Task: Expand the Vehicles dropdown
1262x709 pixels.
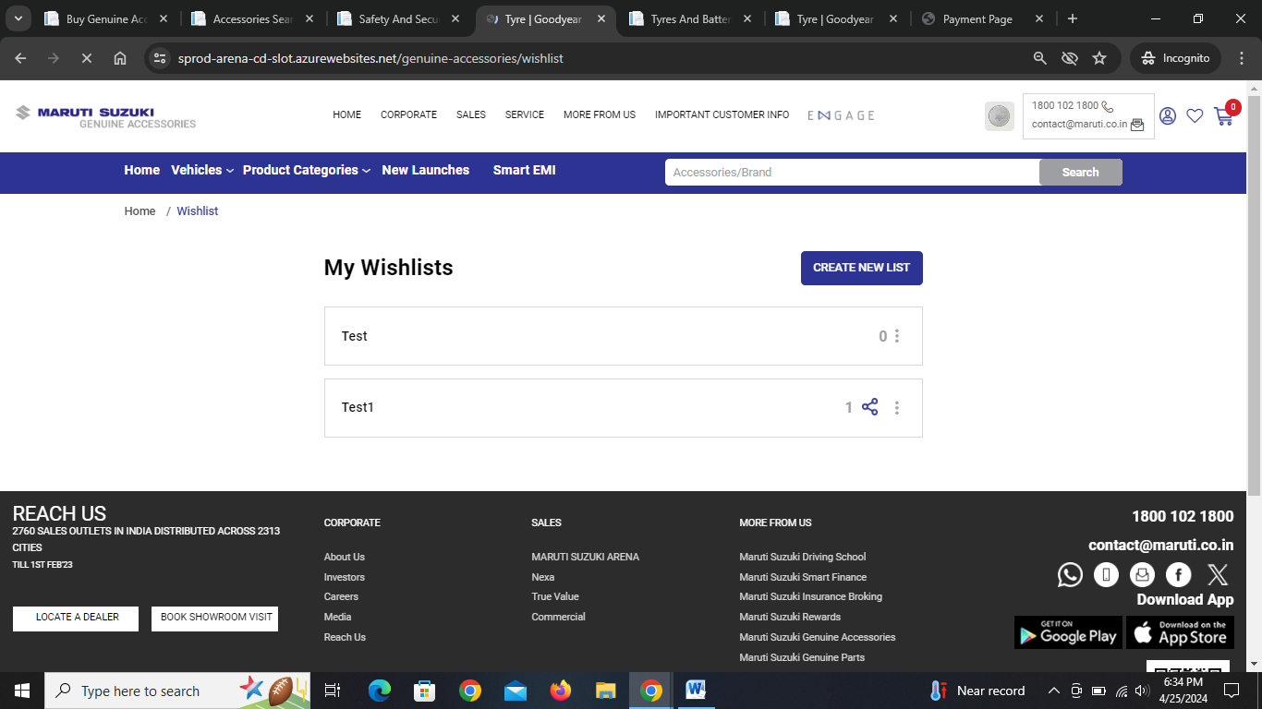Action: point(202,170)
